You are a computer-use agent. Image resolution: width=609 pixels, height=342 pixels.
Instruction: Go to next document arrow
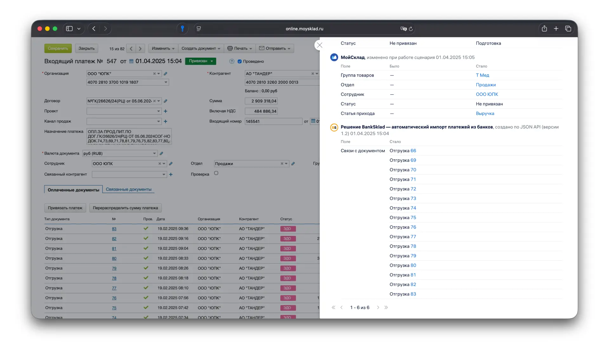tap(140, 48)
